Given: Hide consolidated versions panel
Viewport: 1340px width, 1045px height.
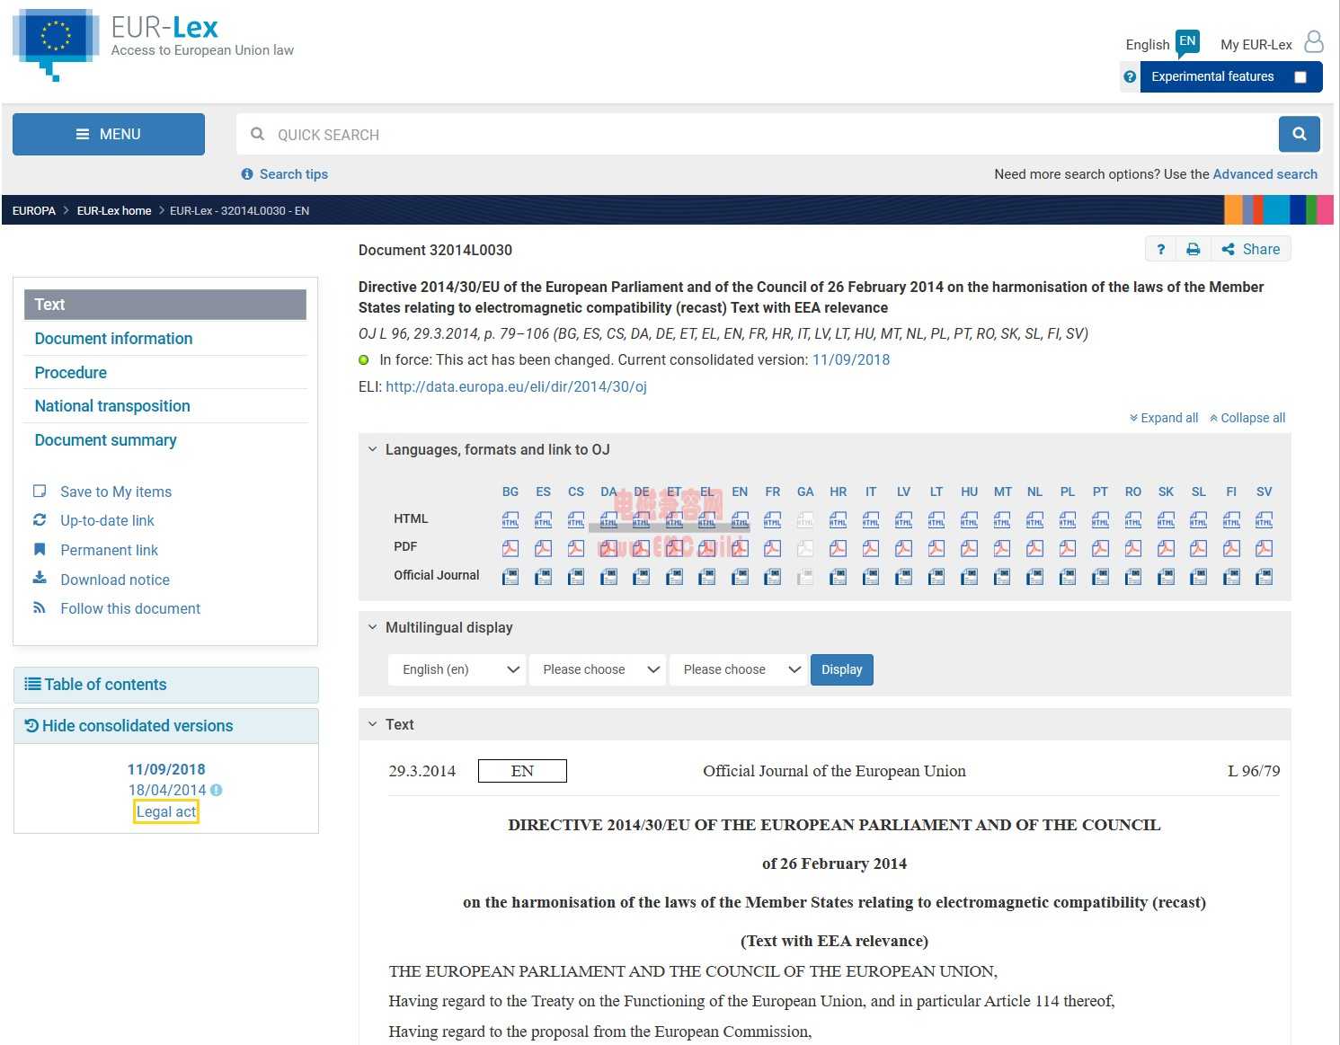Looking at the screenshot, I should pyautogui.click(x=166, y=726).
